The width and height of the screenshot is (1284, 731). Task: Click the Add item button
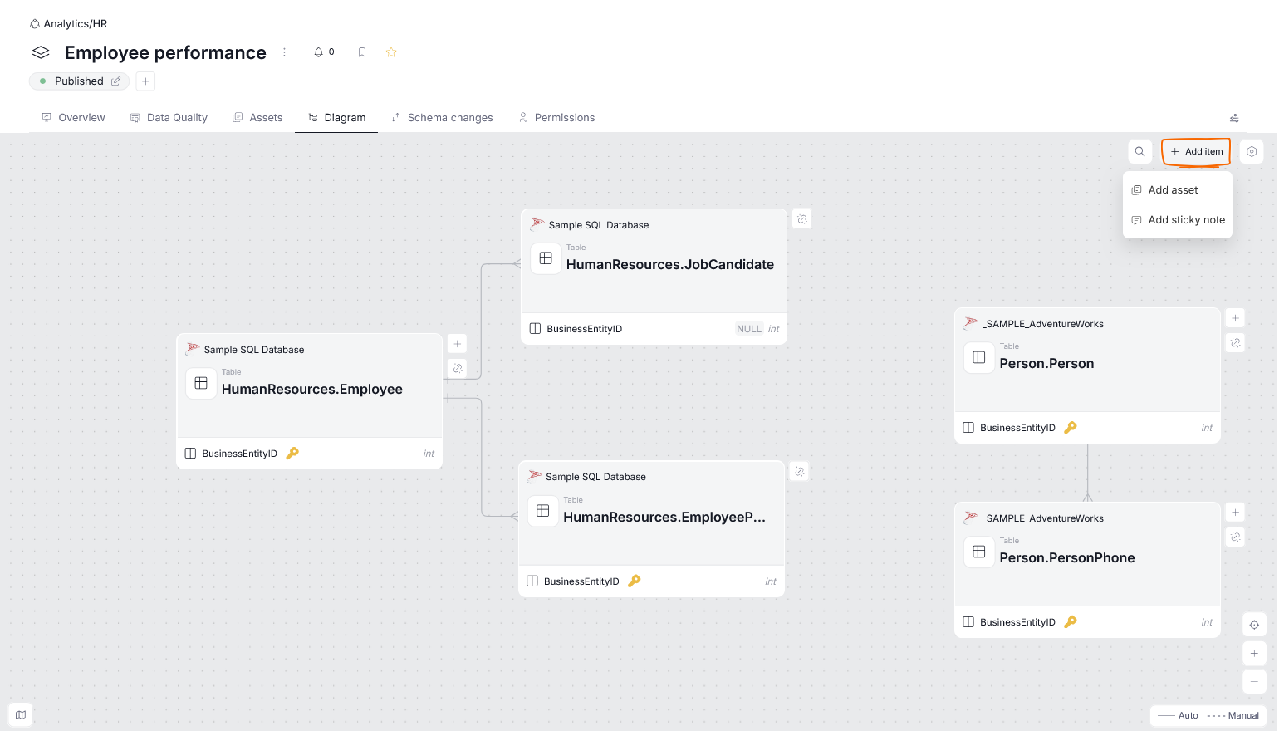1196,152
